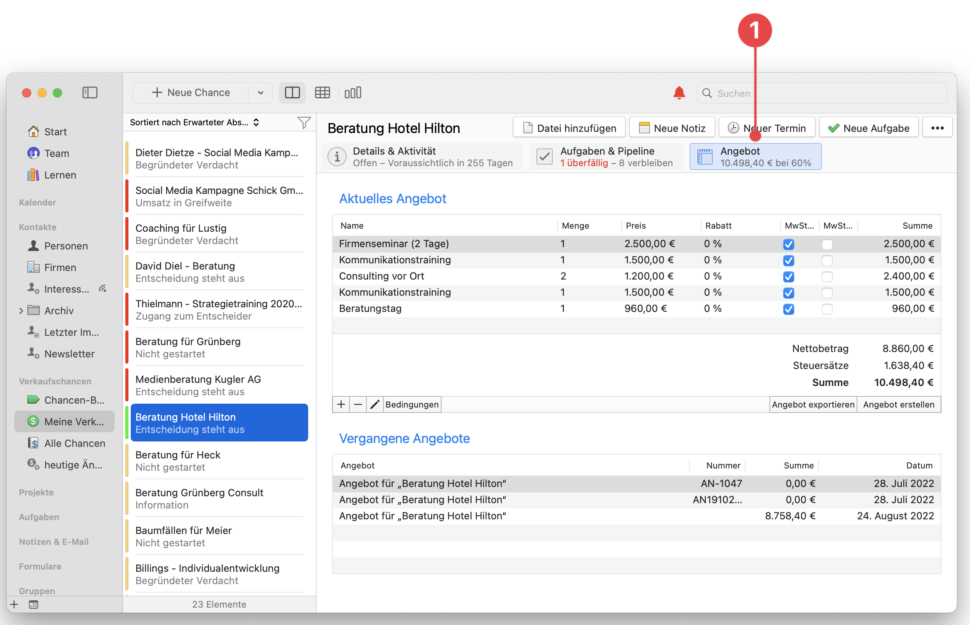This screenshot has height=625, width=970.
Task: Open the list filter funnel icon
Action: tap(304, 122)
